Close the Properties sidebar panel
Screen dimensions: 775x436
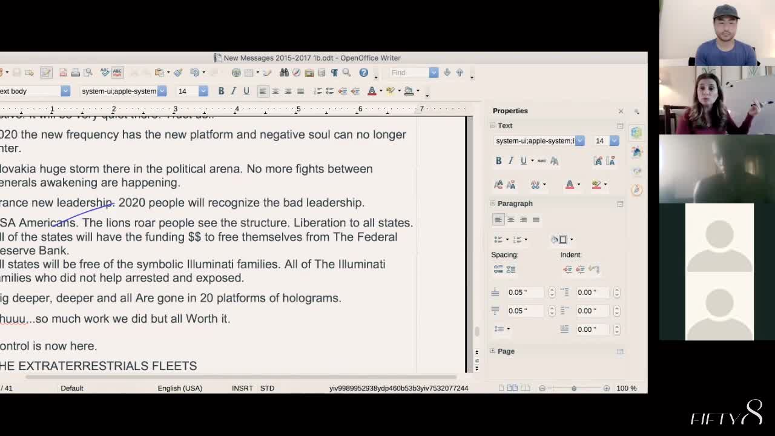coord(621,111)
